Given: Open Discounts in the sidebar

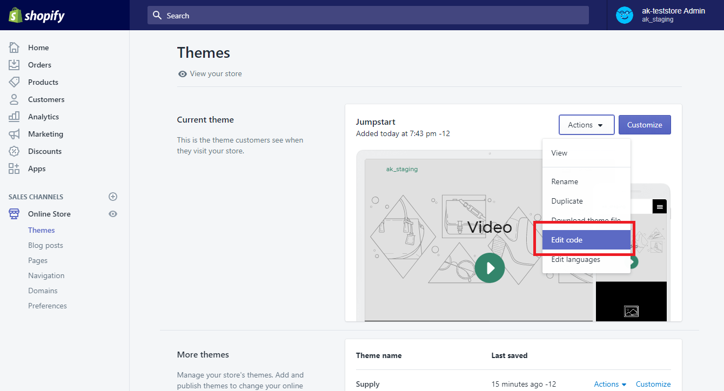Looking at the screenshot, I should (45, 151).
